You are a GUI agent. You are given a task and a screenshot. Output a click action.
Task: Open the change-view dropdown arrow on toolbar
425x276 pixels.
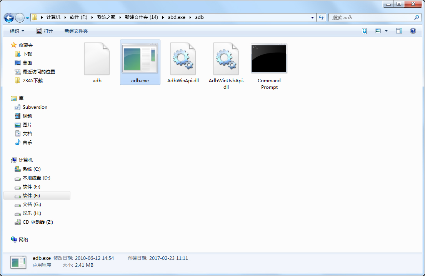click(x=386, y=30)
